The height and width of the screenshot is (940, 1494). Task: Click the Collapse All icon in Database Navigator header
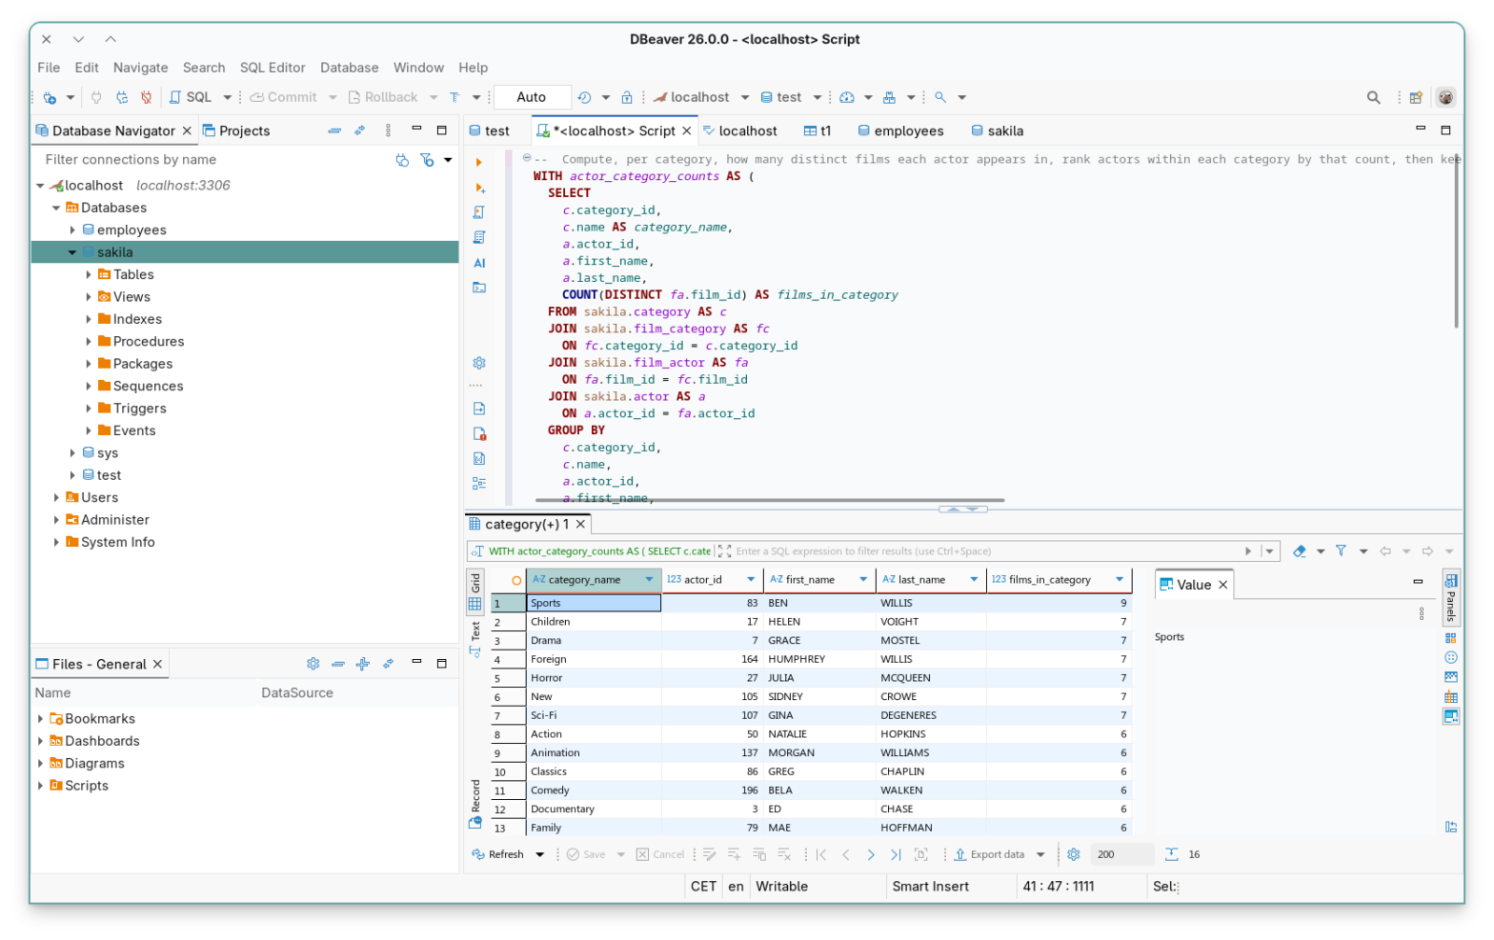pyautogui.click(x=334, y=130)
